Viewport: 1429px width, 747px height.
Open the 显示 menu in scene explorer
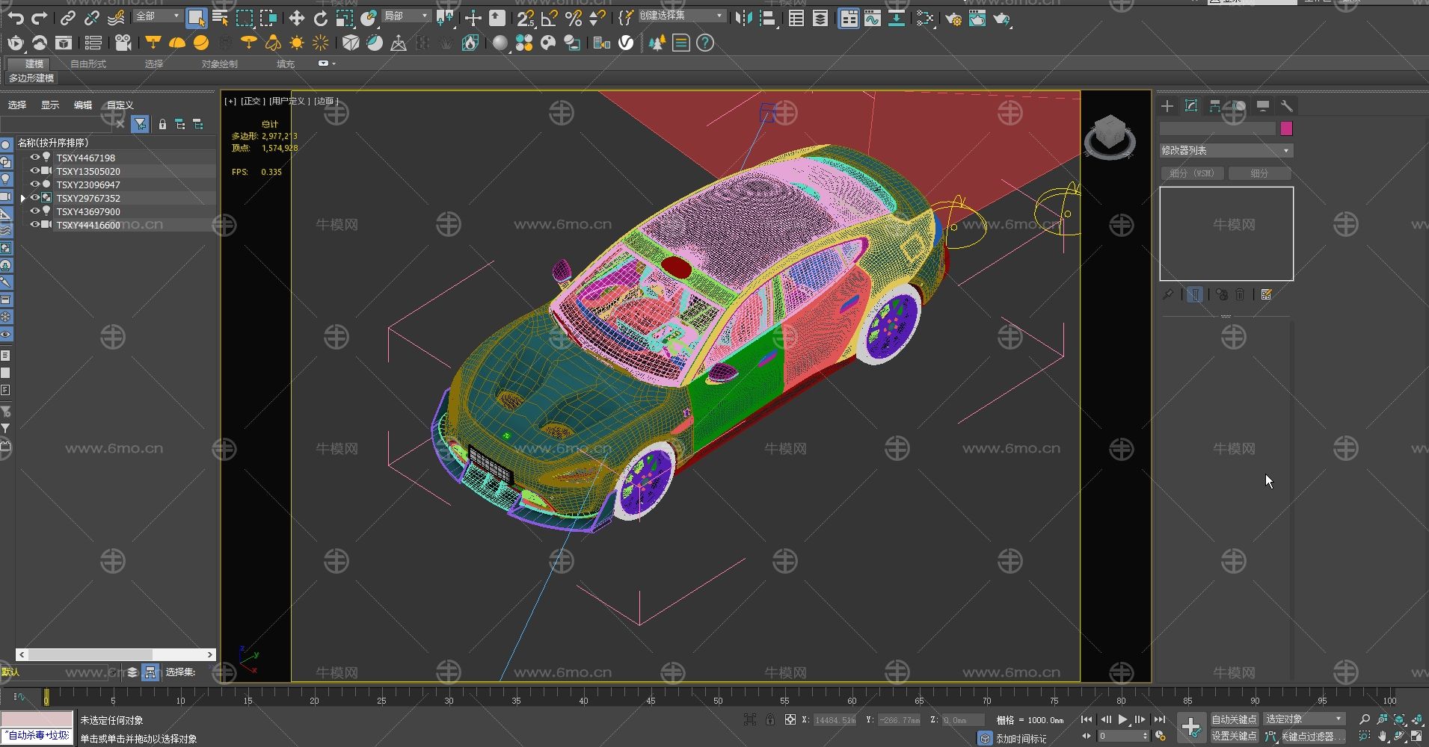tap(50, 105)
